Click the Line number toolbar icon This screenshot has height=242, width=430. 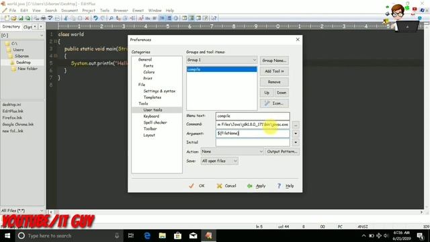169,18
